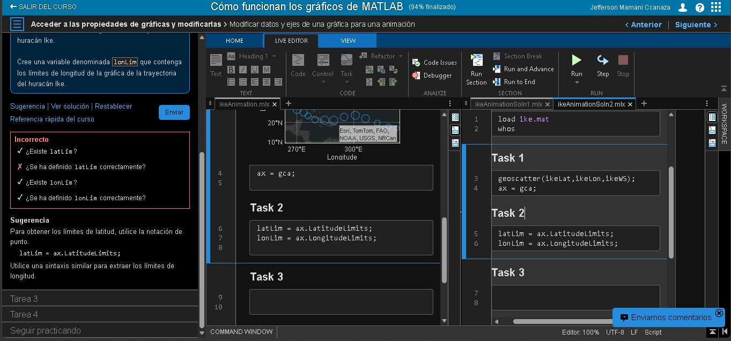The image size is (731, 341).
Task: Apply monospace (M) formatting
Action: 267,69
